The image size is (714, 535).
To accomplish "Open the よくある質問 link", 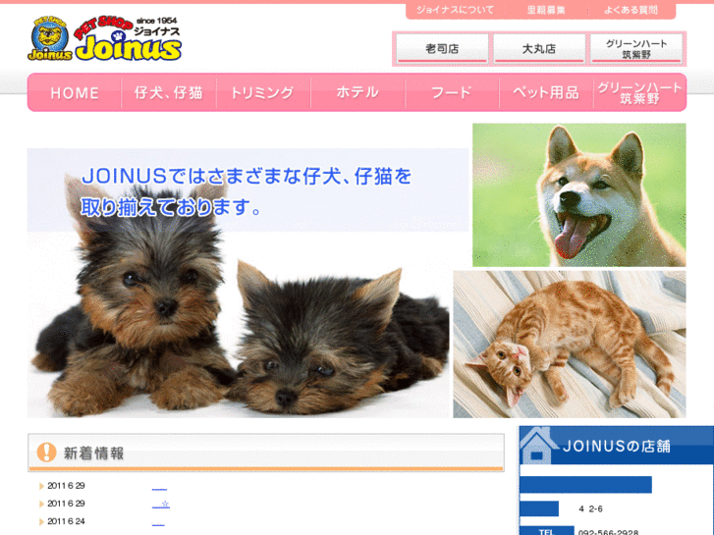I will (631, 10).
